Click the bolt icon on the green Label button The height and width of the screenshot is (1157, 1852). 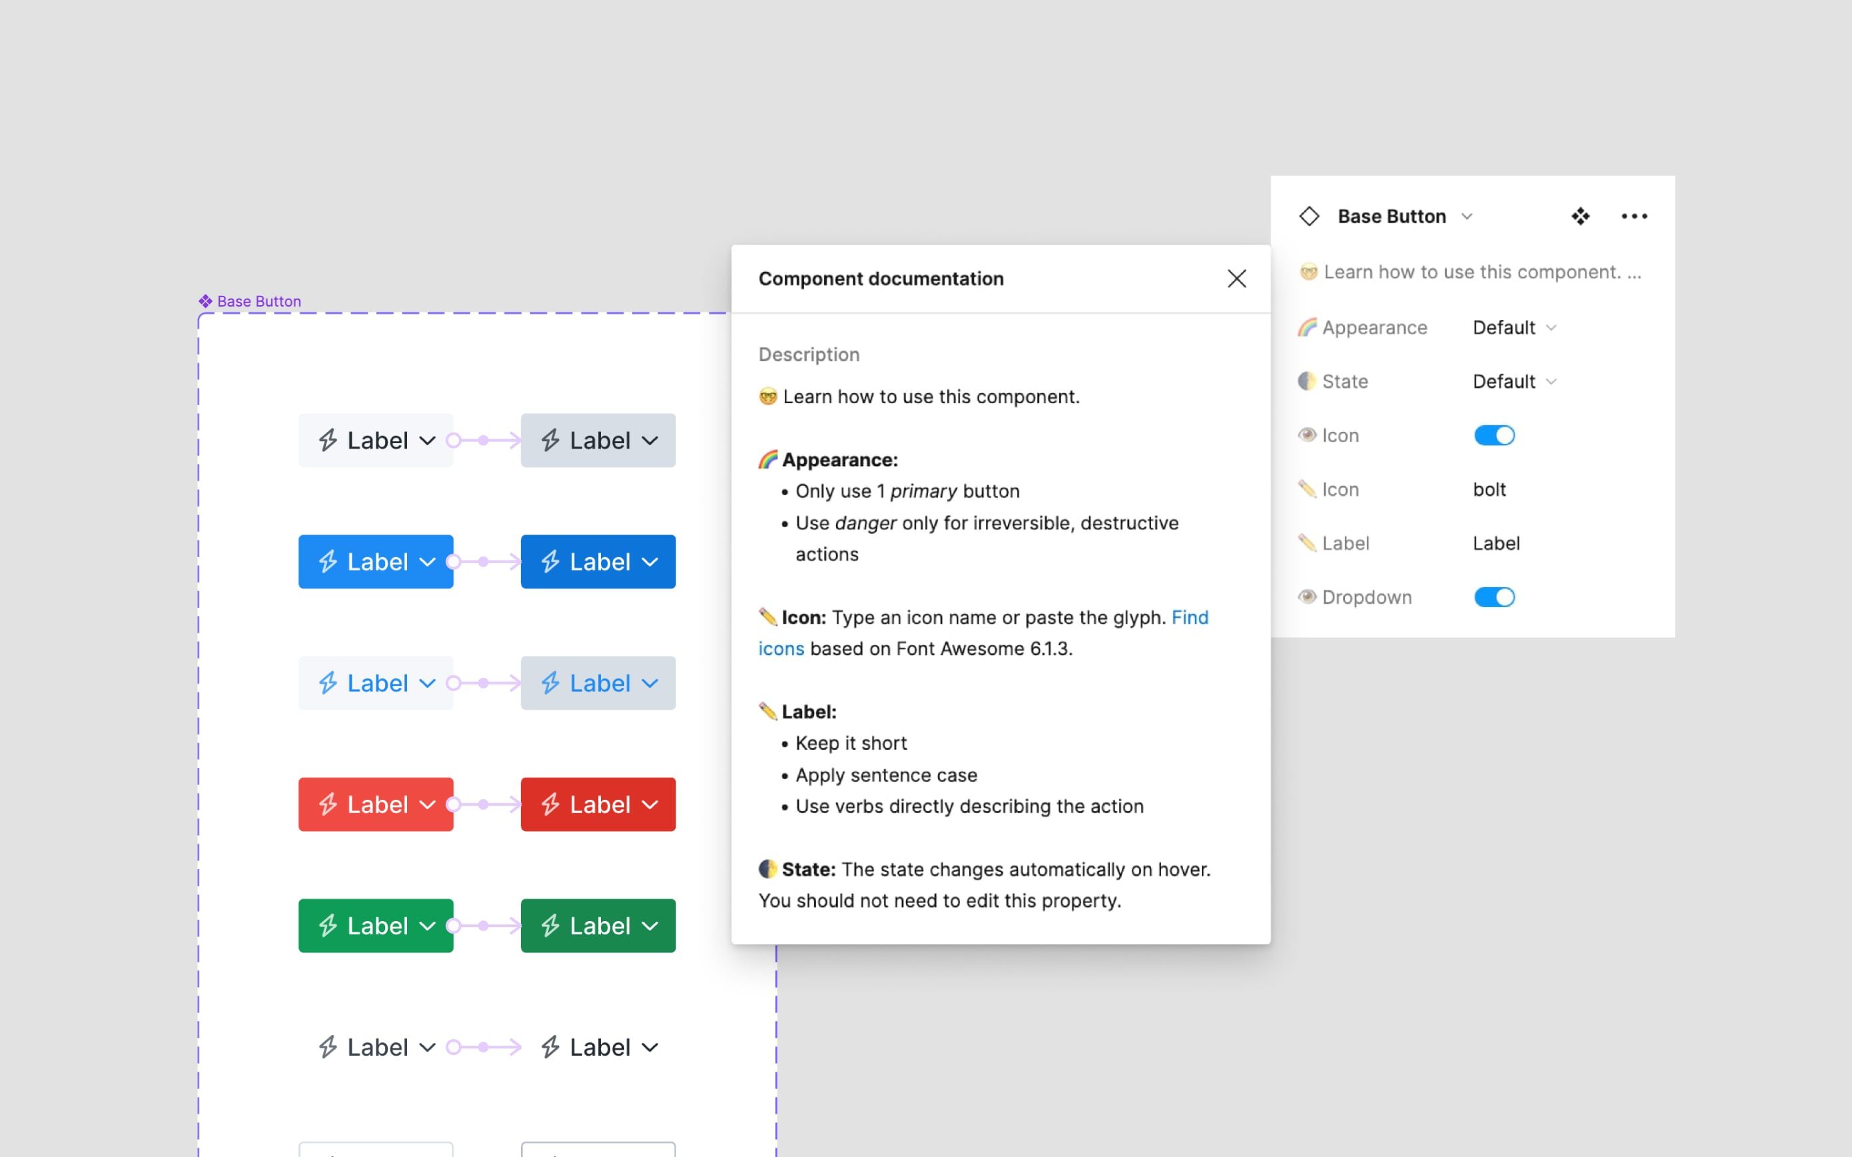327,925
